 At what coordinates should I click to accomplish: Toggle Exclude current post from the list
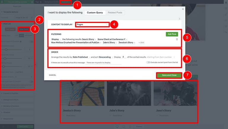click(x=148, y=62)
